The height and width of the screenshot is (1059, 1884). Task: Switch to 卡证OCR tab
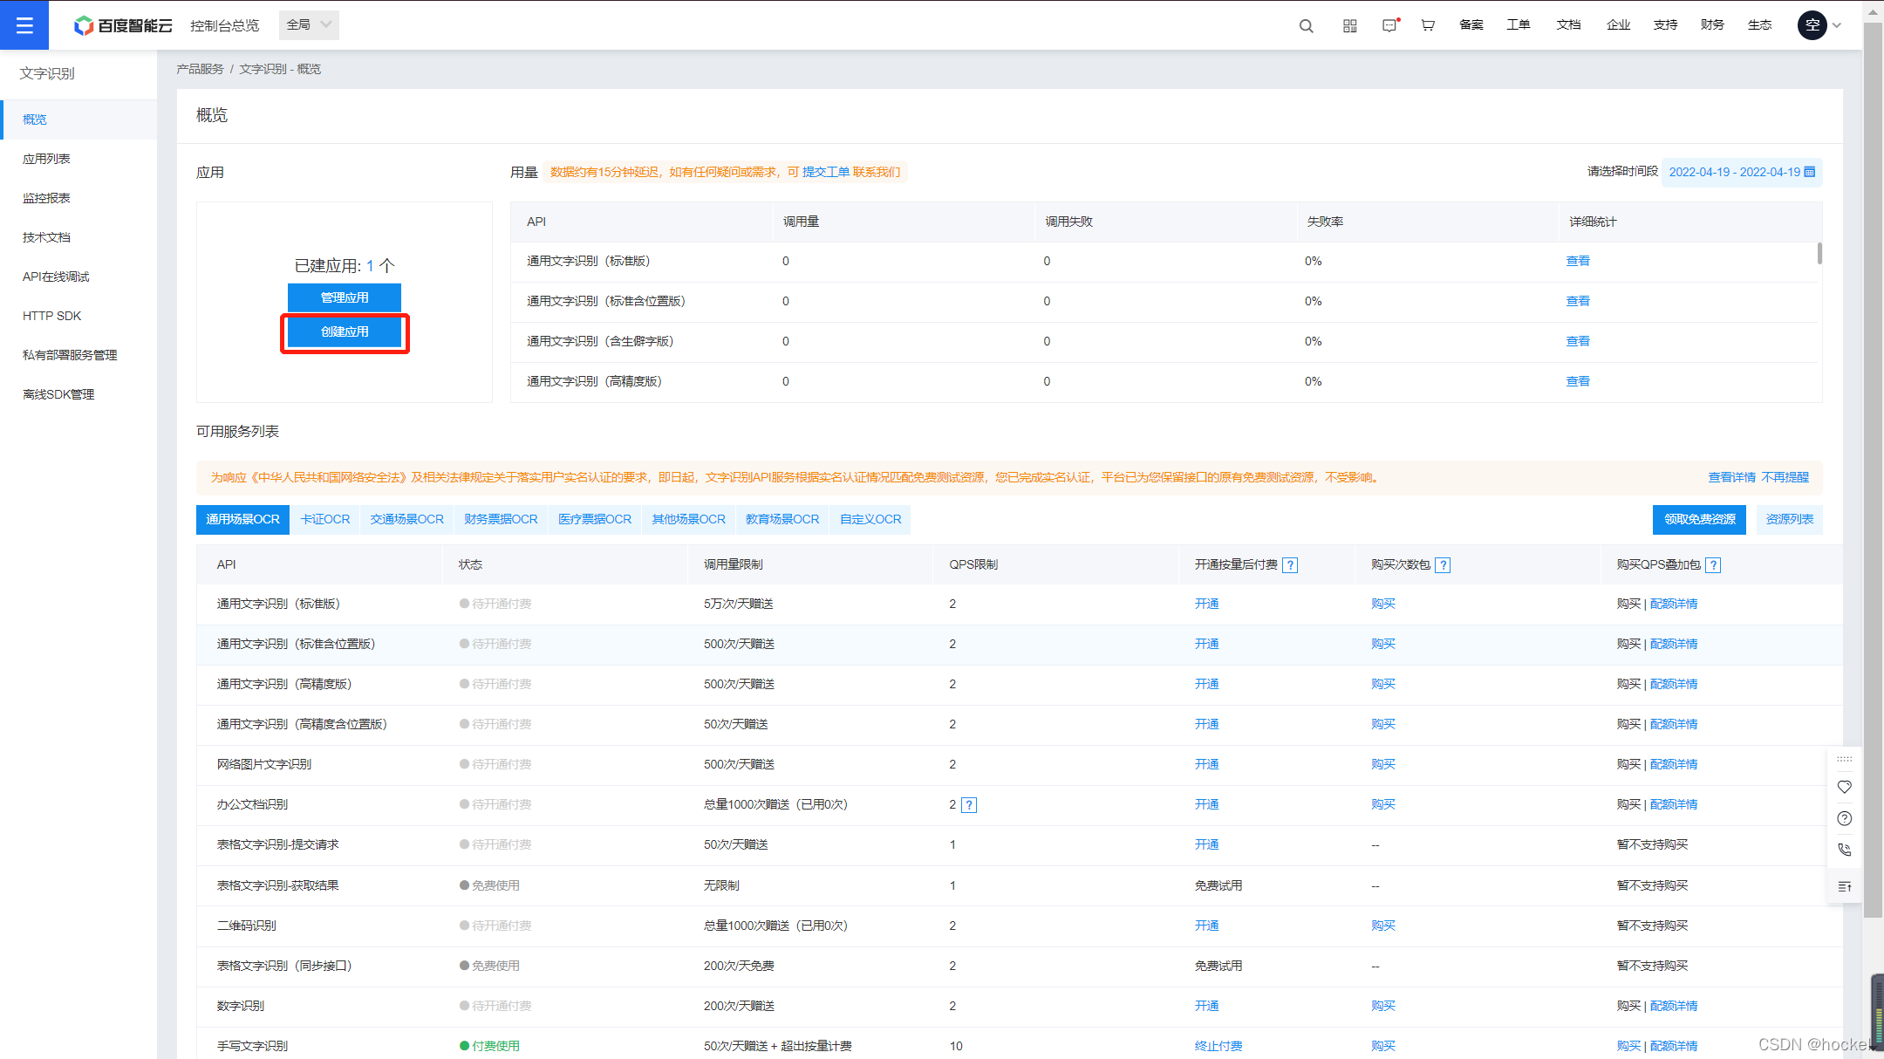(324, 520)
